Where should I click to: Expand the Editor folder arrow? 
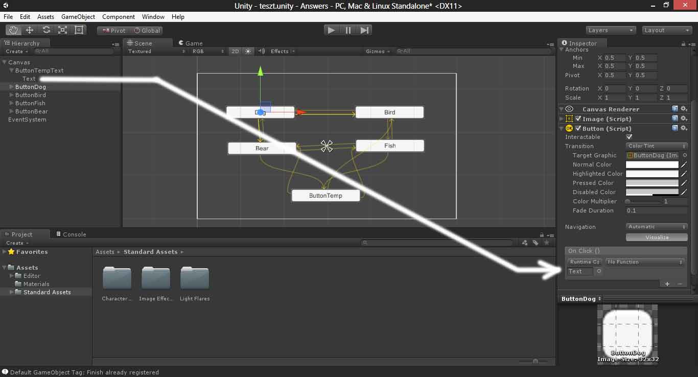point(12,276)
